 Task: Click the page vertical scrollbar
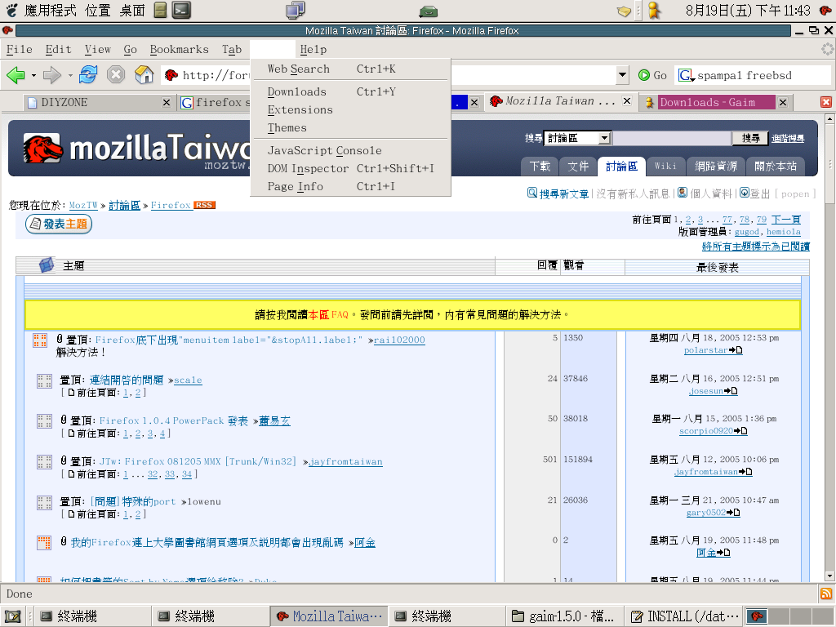click(829, 346)
